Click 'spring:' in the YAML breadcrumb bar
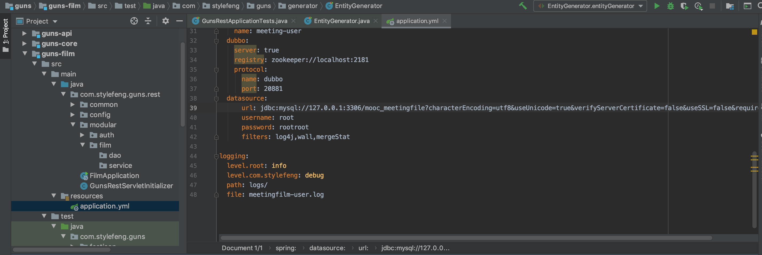This screenshot has width=762, height=255. click(286, 248)
